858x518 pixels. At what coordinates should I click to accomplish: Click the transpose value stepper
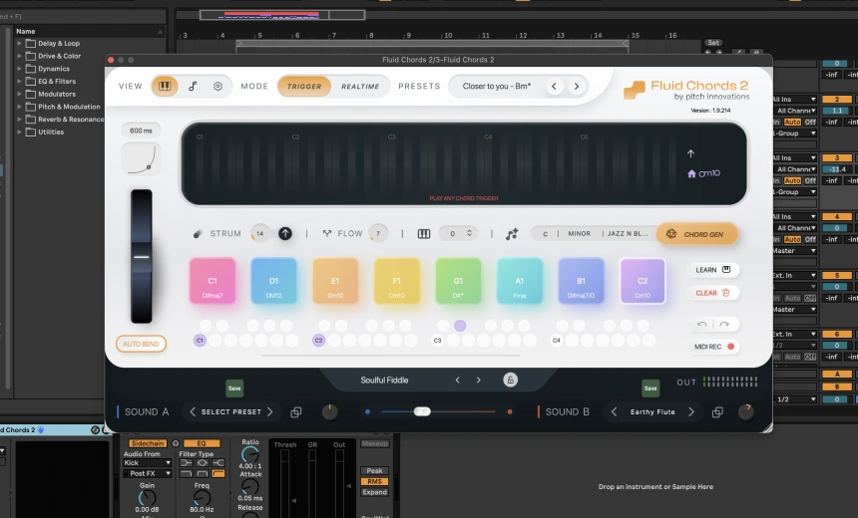[x=469, y=233]
